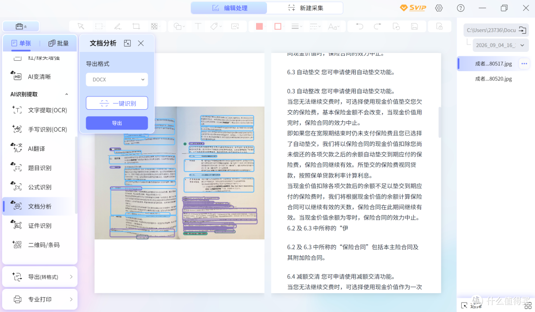Image resolution: width=535 pixels, height=312 pixels.
Task: Open the tag label tool dropdown
Action: [x=216, y=26]
